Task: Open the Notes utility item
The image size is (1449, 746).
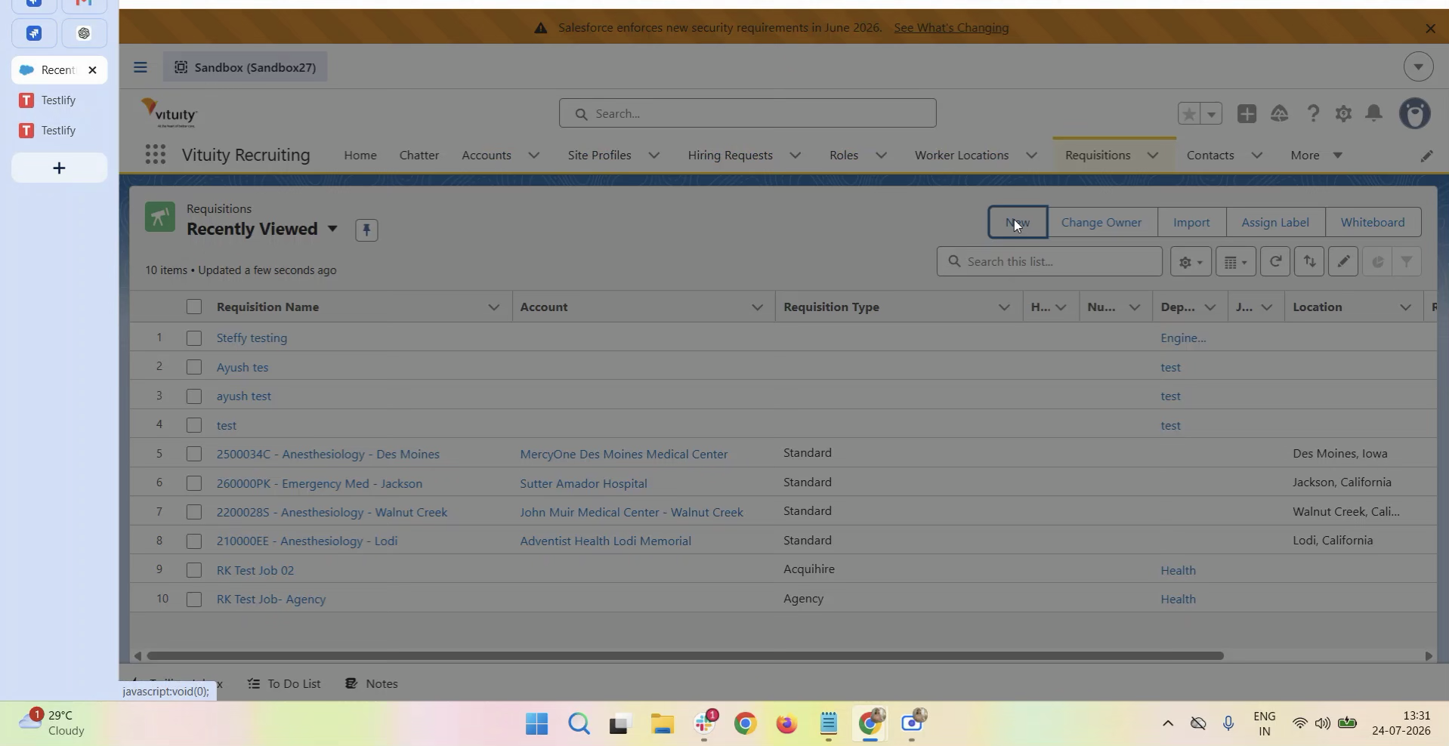Action: pos(372,684)
